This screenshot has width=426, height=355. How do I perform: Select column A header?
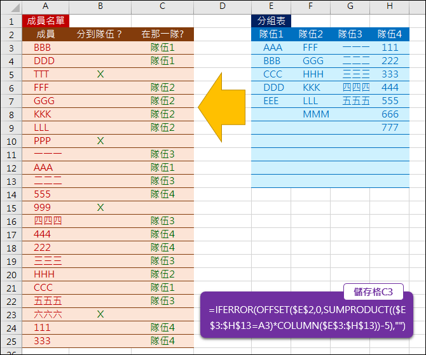(x=45, y=6)
